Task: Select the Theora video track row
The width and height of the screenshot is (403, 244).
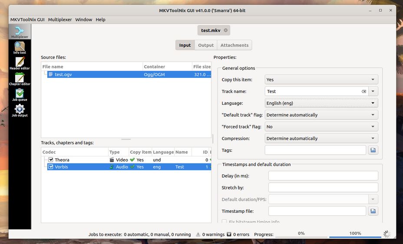Action: pos(129,160)
